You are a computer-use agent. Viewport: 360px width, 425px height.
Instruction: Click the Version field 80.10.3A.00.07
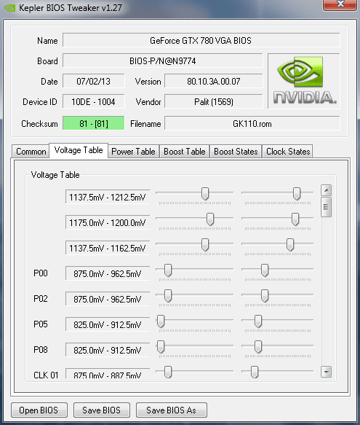click(214, 81)
